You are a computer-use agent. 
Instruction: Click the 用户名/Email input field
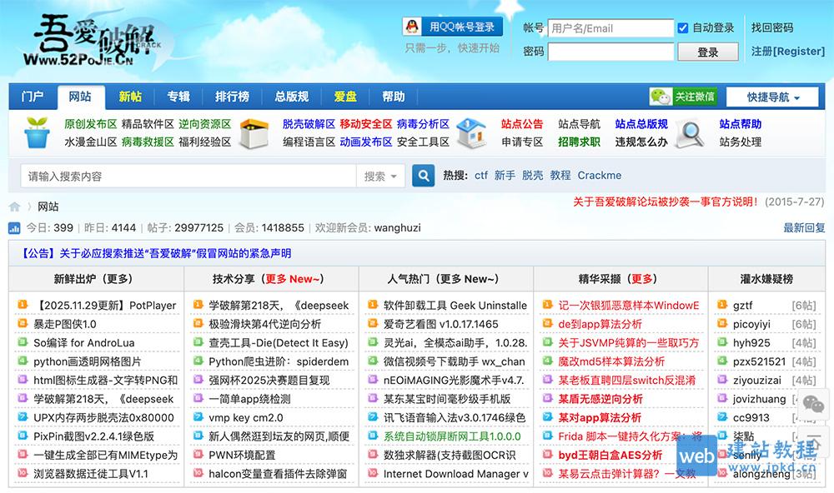coord(610,27)
